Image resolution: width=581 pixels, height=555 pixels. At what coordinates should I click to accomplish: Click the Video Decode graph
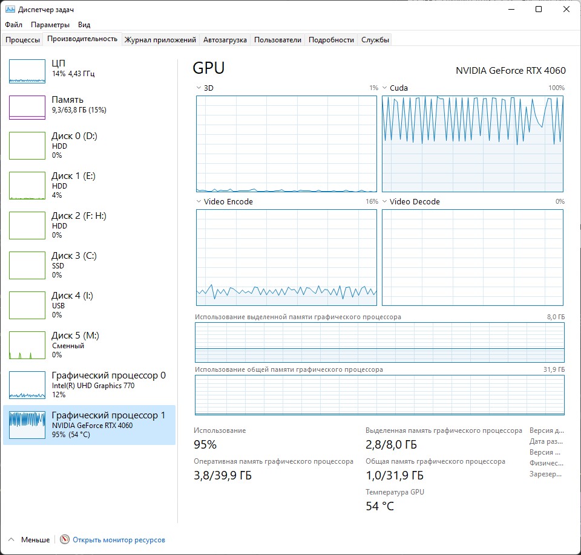[x=473, y=258]
